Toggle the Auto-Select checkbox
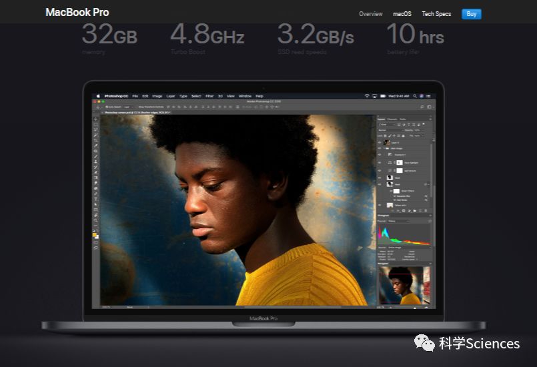Screen dimensions: 537x367 click(x=107, y=107)
